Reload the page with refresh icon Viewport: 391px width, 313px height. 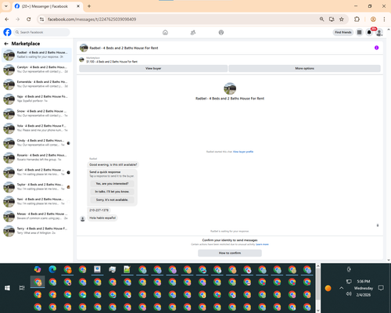pos(29,20)
